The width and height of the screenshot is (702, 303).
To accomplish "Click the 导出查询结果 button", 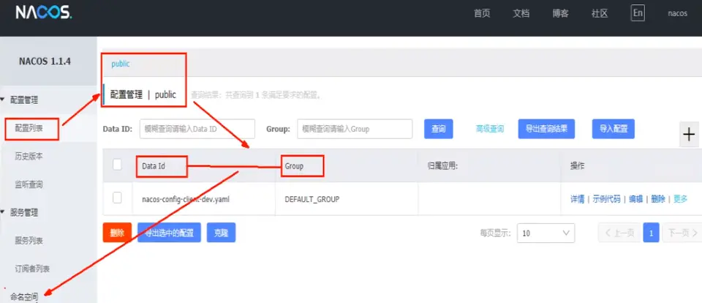I will (x=547, y=129).
